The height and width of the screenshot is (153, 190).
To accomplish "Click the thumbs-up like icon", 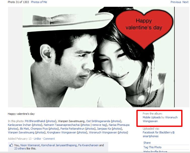I will click(x=11, y=145).
